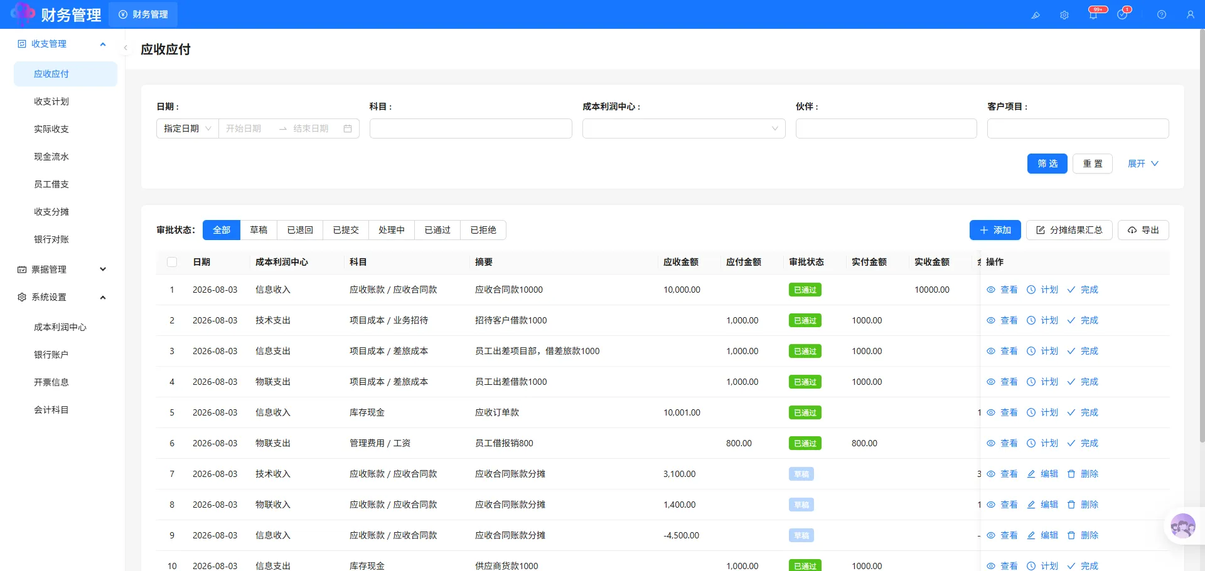Image resolution: width=1205 pixels, height=571 pixels.
Task: Mark row 6 管理费用 as 完成
Action: tap(1083, 443)
